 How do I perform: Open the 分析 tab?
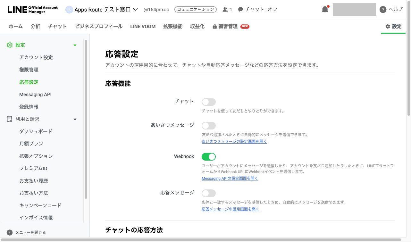(36, 27)
